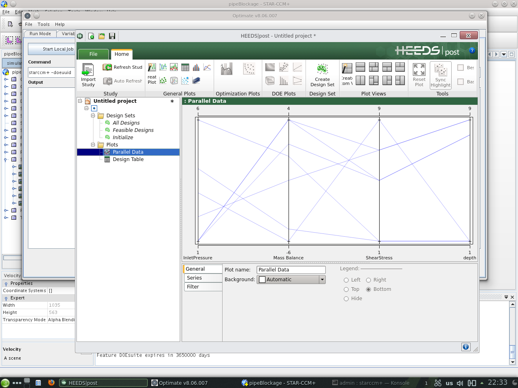Click the save disk icon in title bar
Image resolution: width=518 pixels, height=388 pixels.
(112, 36)
